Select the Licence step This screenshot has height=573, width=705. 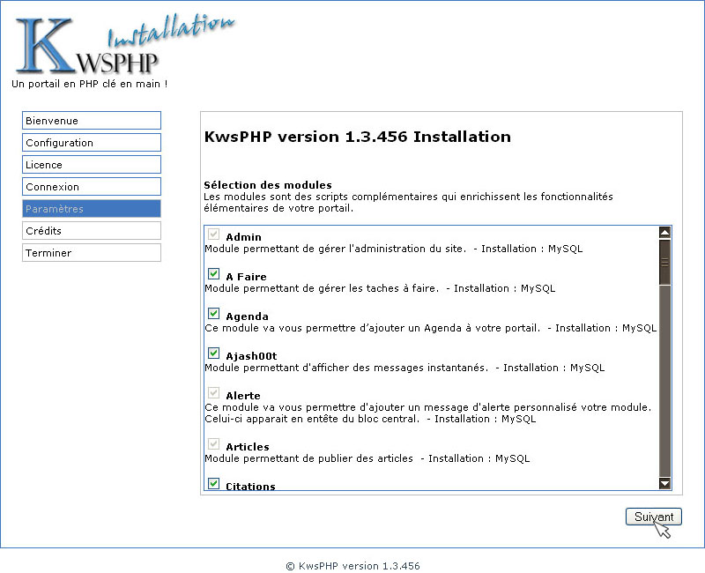(92, 165)
